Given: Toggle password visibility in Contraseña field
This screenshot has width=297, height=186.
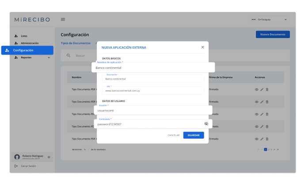Looking at the screenshot, I should point(206,124).
